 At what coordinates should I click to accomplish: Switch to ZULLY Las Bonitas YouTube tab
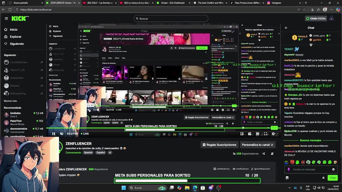[x=99, y=3]
